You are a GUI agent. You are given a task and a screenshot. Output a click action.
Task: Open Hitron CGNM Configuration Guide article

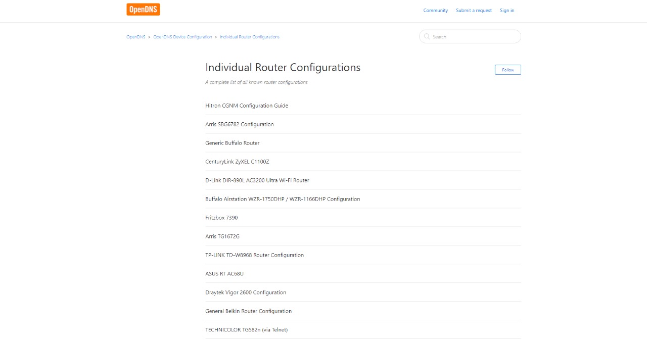(247, 106)
